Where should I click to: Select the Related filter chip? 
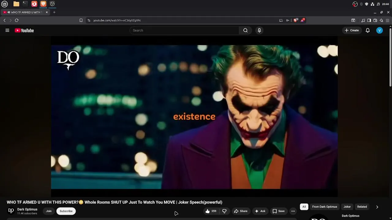pyautogui.click(x=362, y=207)
